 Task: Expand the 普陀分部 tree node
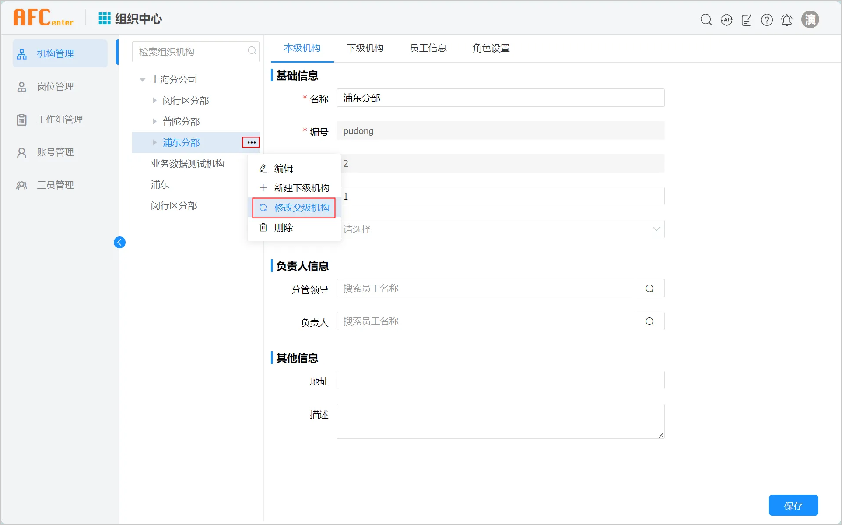click(154, 121)
